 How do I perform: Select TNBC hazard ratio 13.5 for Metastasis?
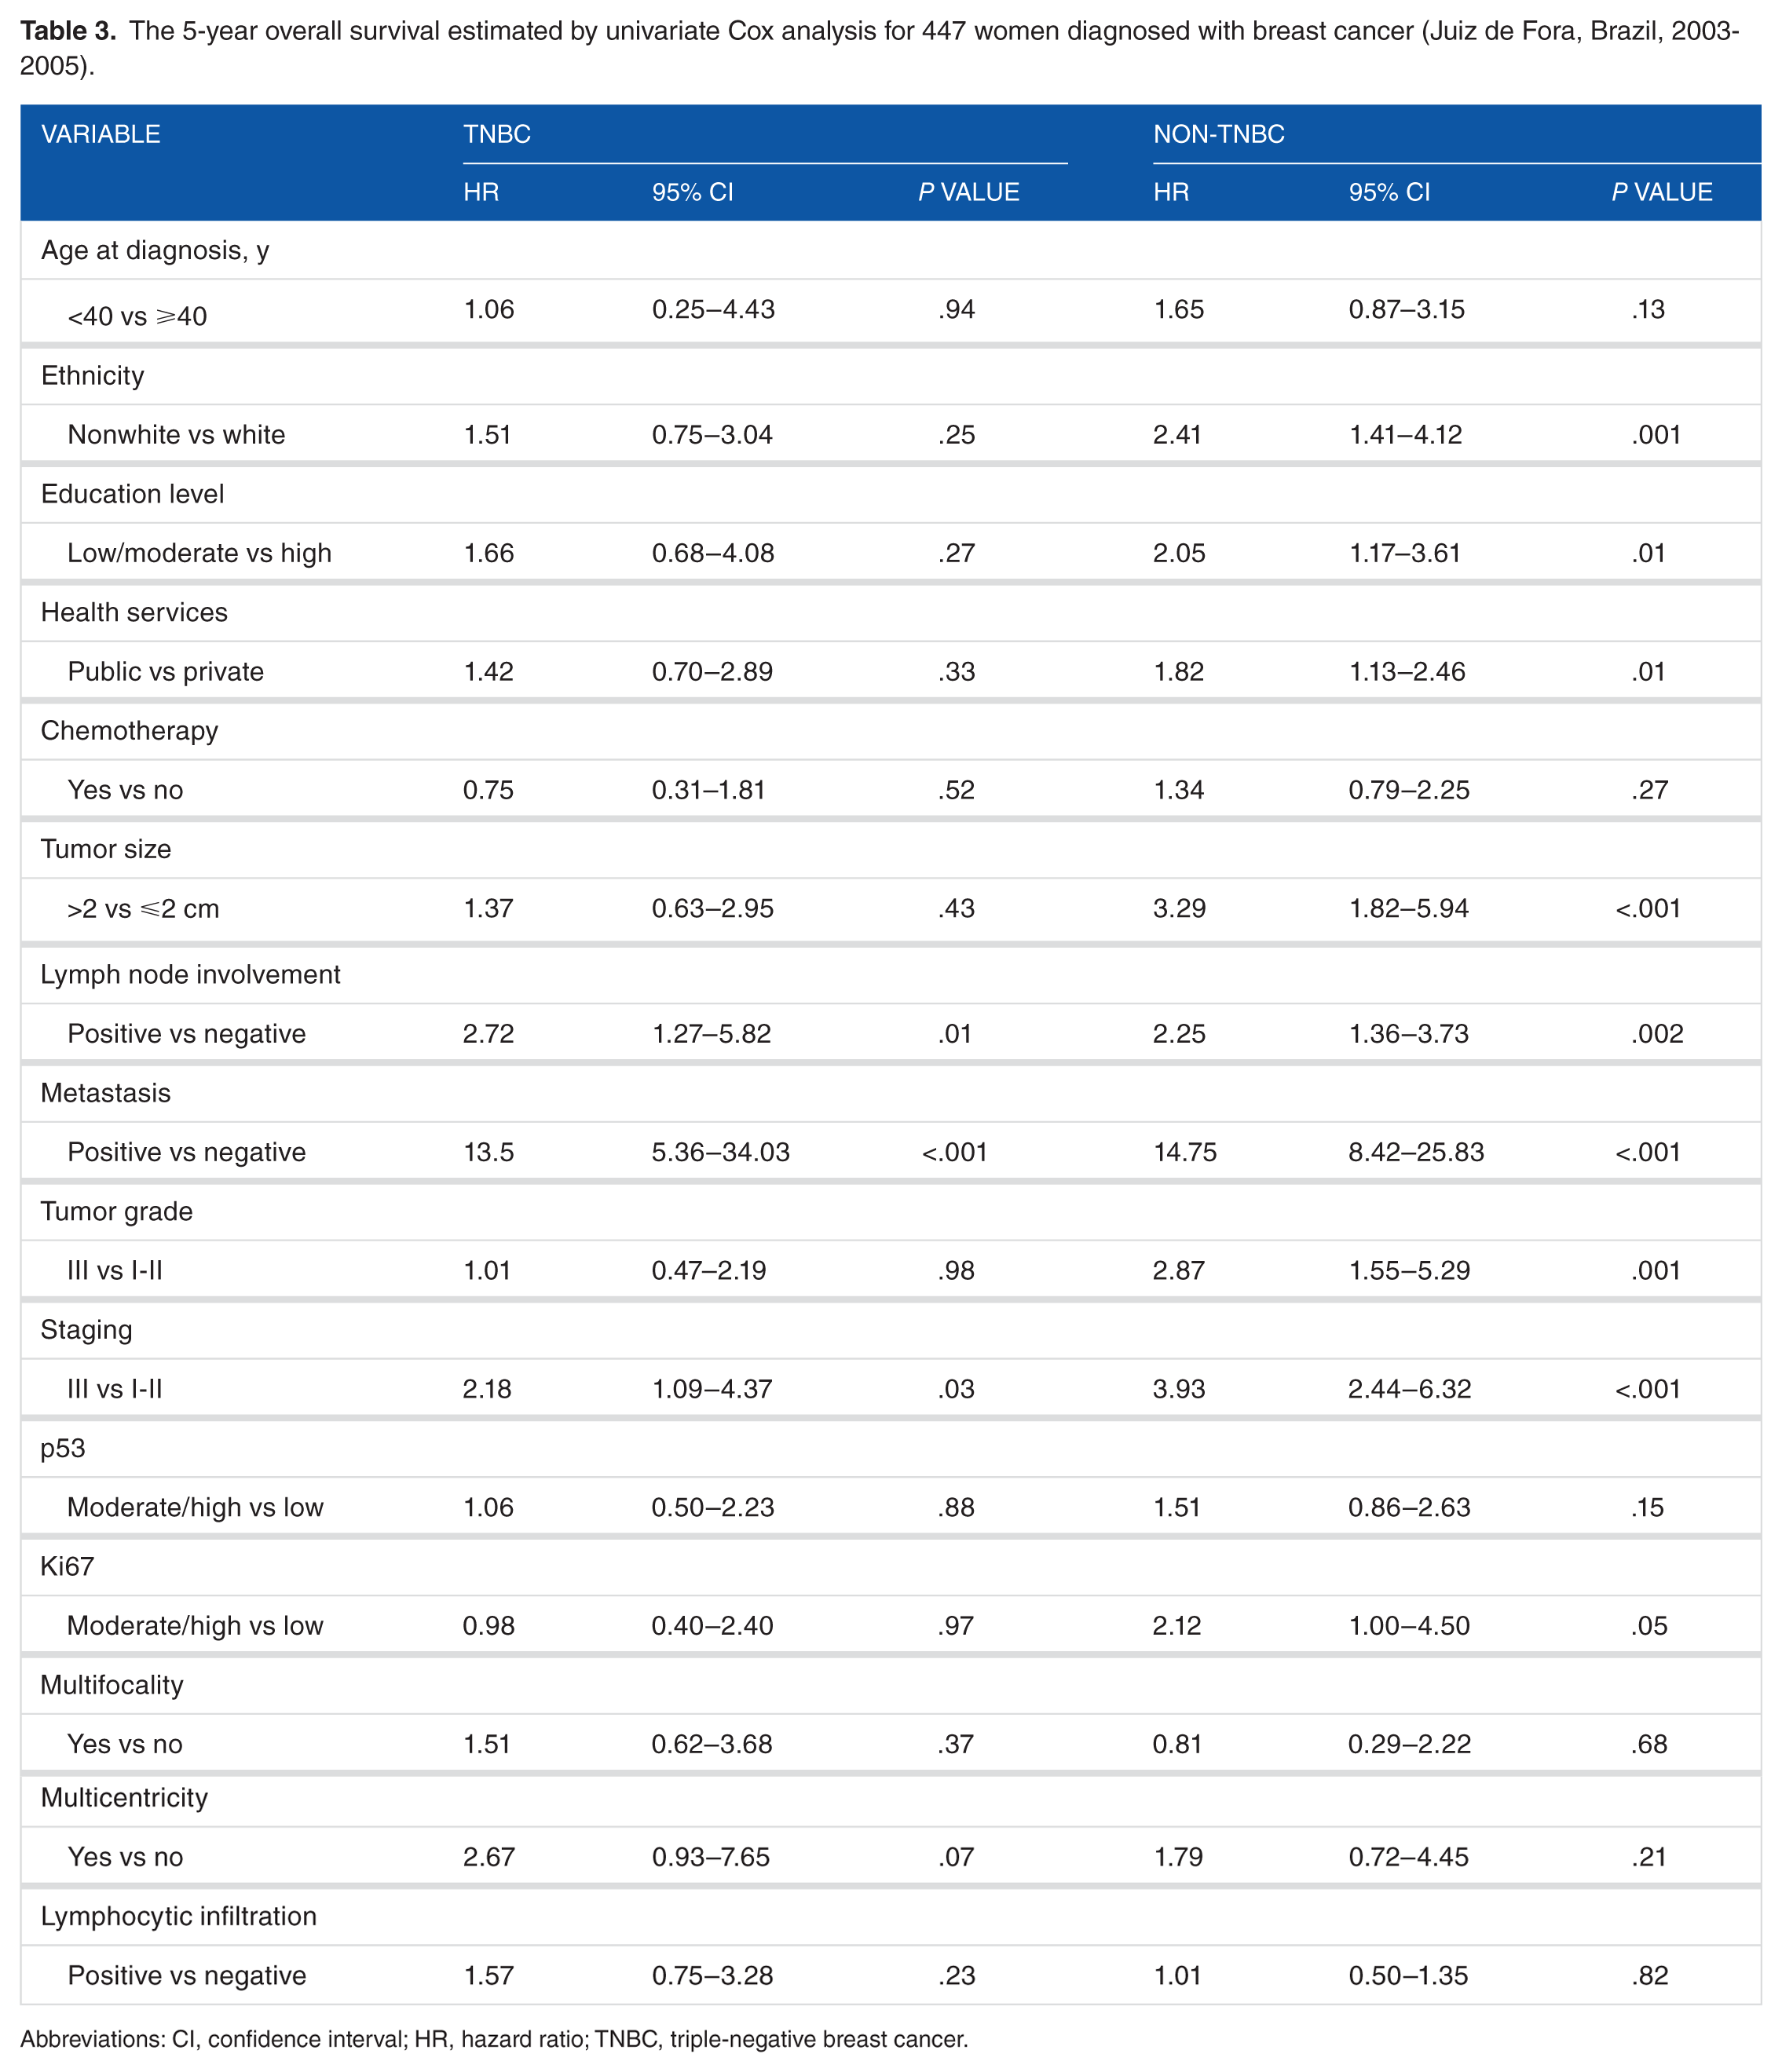[x=488, y=1152]
